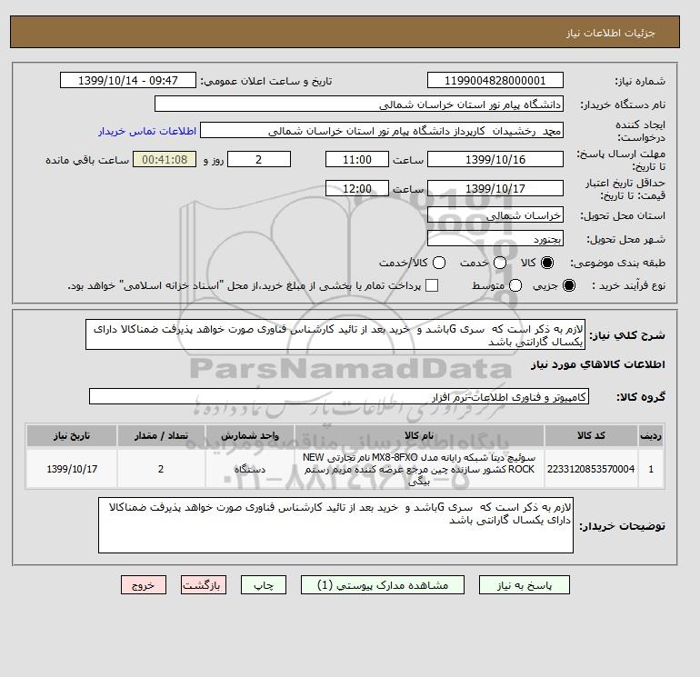700x677 pixels.
Task: Open مشاهده مدارک پیوستی (1) button
Action: pyautogui.click(x=383, y=585)
